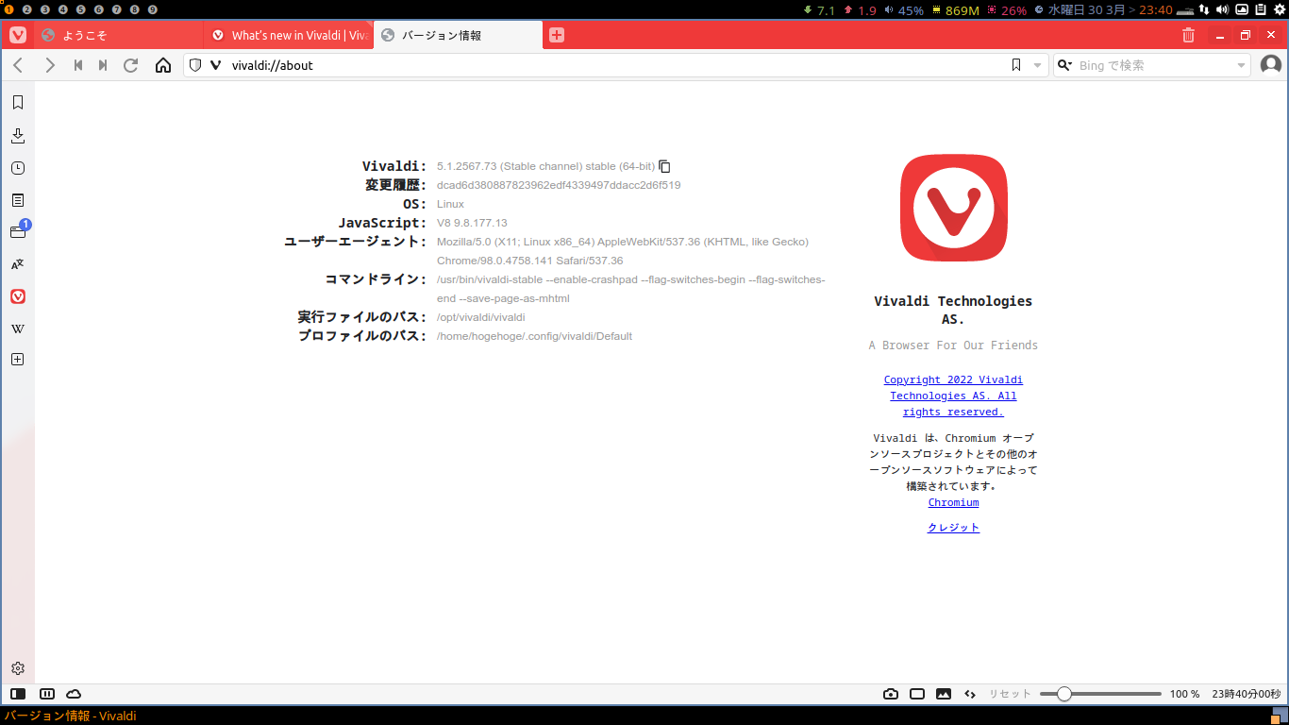Switch to workspace 5 in the top bar
The width and height of the screenshot is (1289, 725).
pyautogui.click(x=80, y=9)
